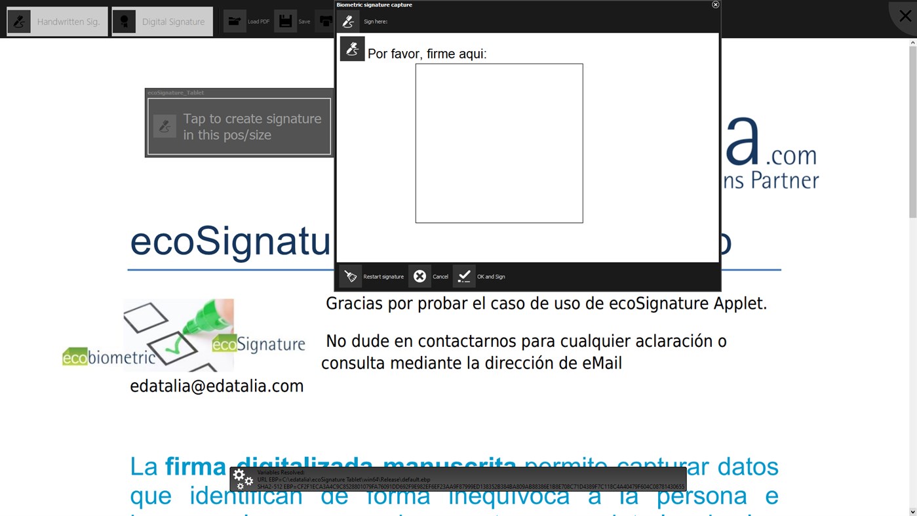Viewport: 917px width, 516px height.
Task: Click the Cancel icon in the capture dialog
Action: [x=419, y=275]
